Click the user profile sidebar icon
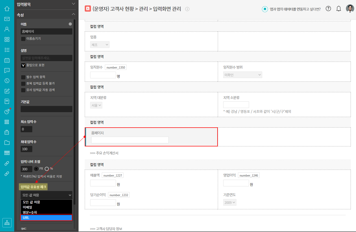The image size is (356, 232). [x=7, y=29]
